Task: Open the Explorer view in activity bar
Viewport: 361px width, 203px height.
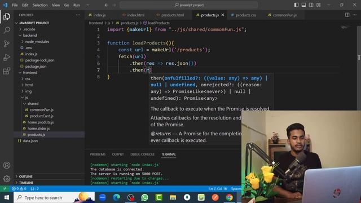Action: (x=7, y=16)
